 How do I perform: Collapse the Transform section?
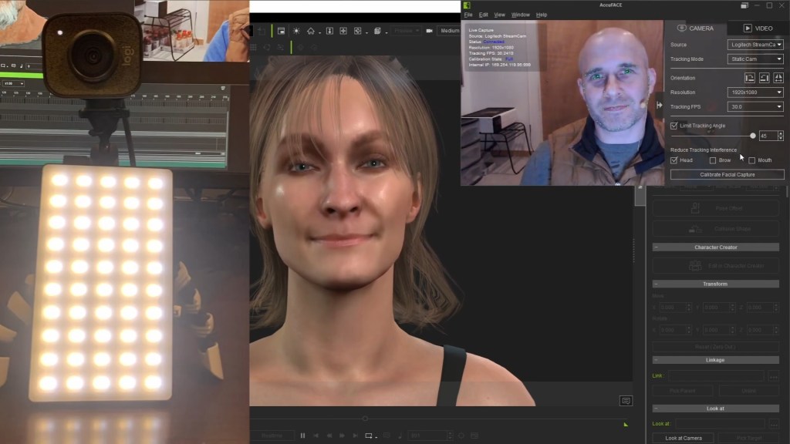point(656,284)
